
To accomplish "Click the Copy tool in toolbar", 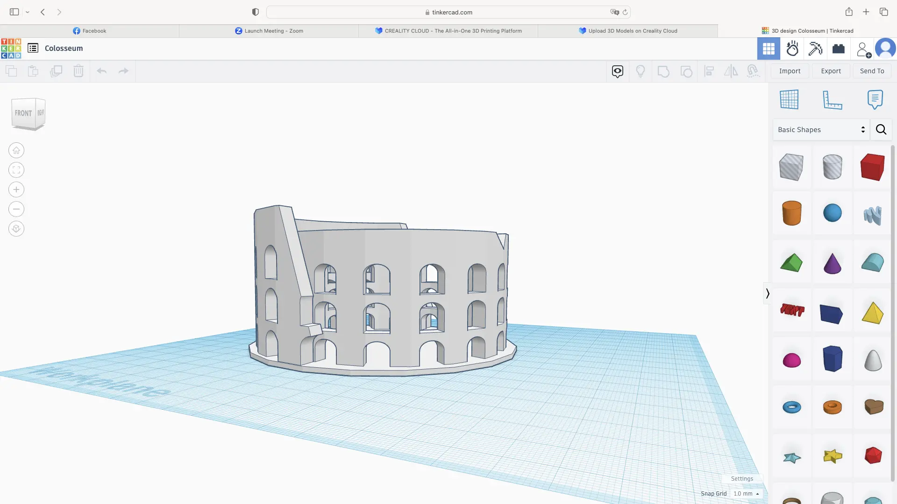I will (x=11, y=71).
